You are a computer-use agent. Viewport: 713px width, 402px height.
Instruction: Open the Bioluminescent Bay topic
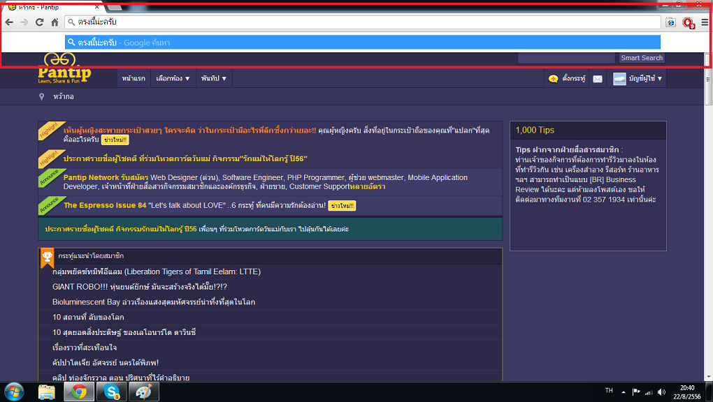point(154,302)
